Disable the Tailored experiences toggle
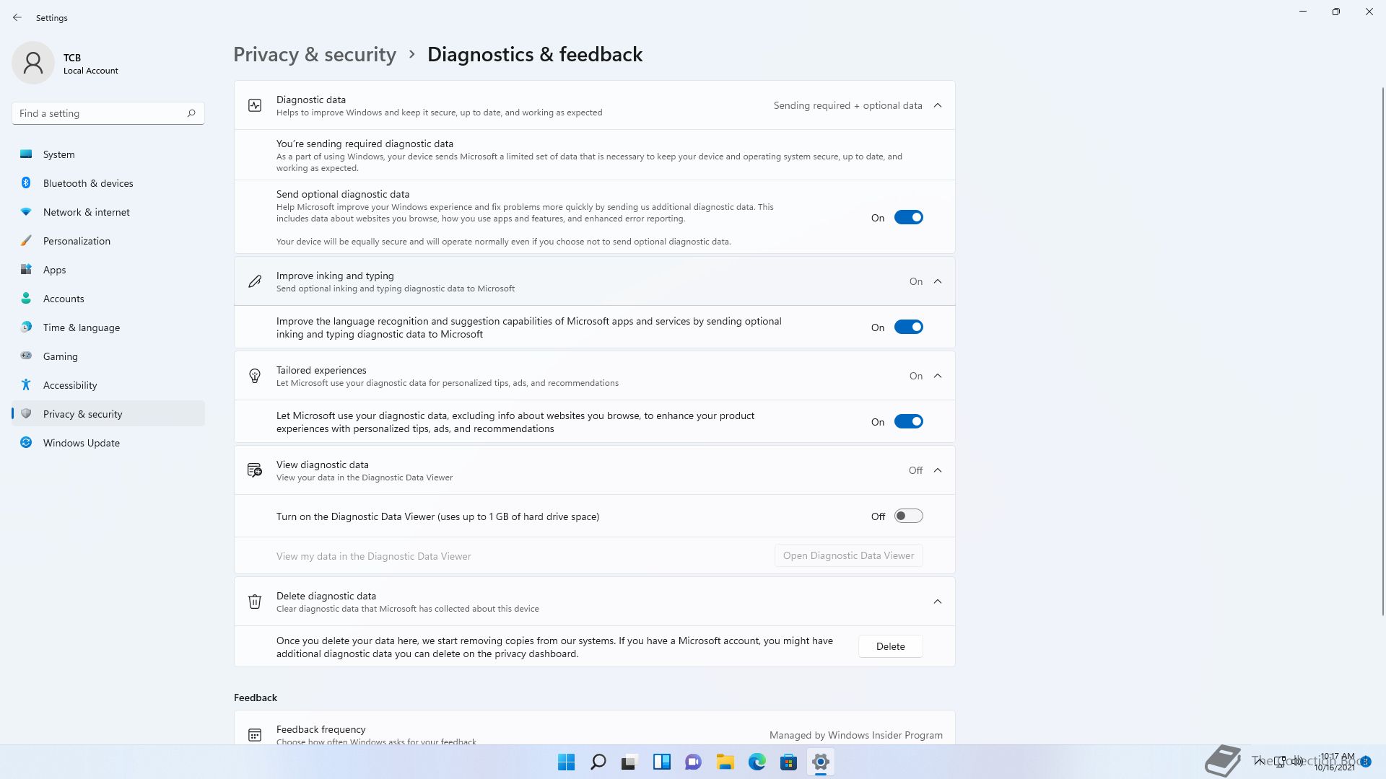The image size is (1386, 779). [909, 422]
